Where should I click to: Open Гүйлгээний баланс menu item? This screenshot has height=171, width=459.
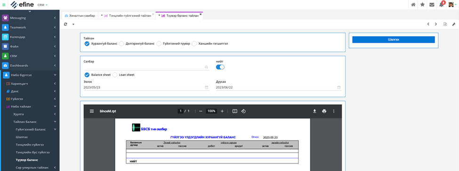31,129
